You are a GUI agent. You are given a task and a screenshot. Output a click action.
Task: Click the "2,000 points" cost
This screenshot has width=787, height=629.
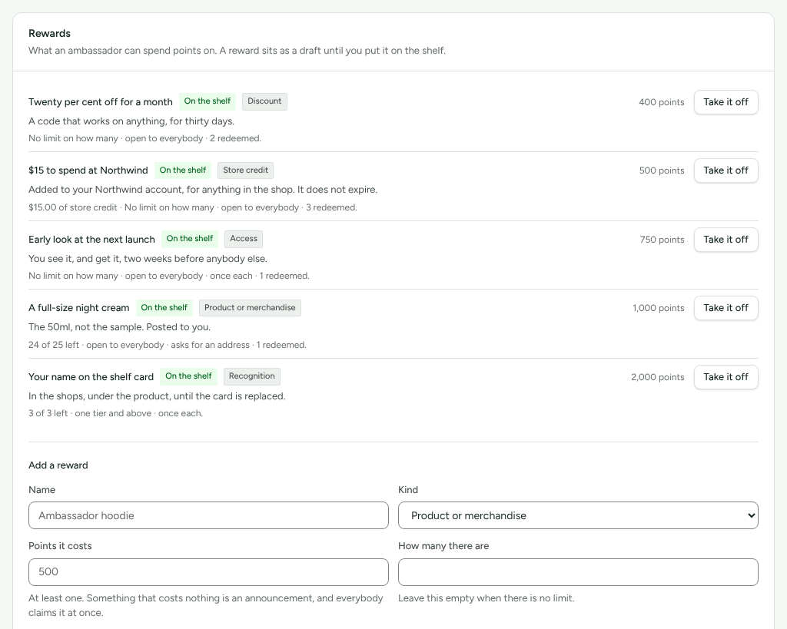(x=658, y=377)
